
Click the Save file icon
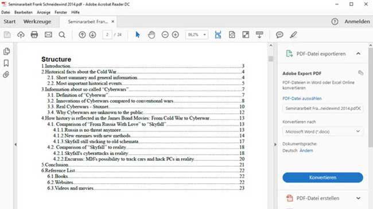[x=7, y=35]
